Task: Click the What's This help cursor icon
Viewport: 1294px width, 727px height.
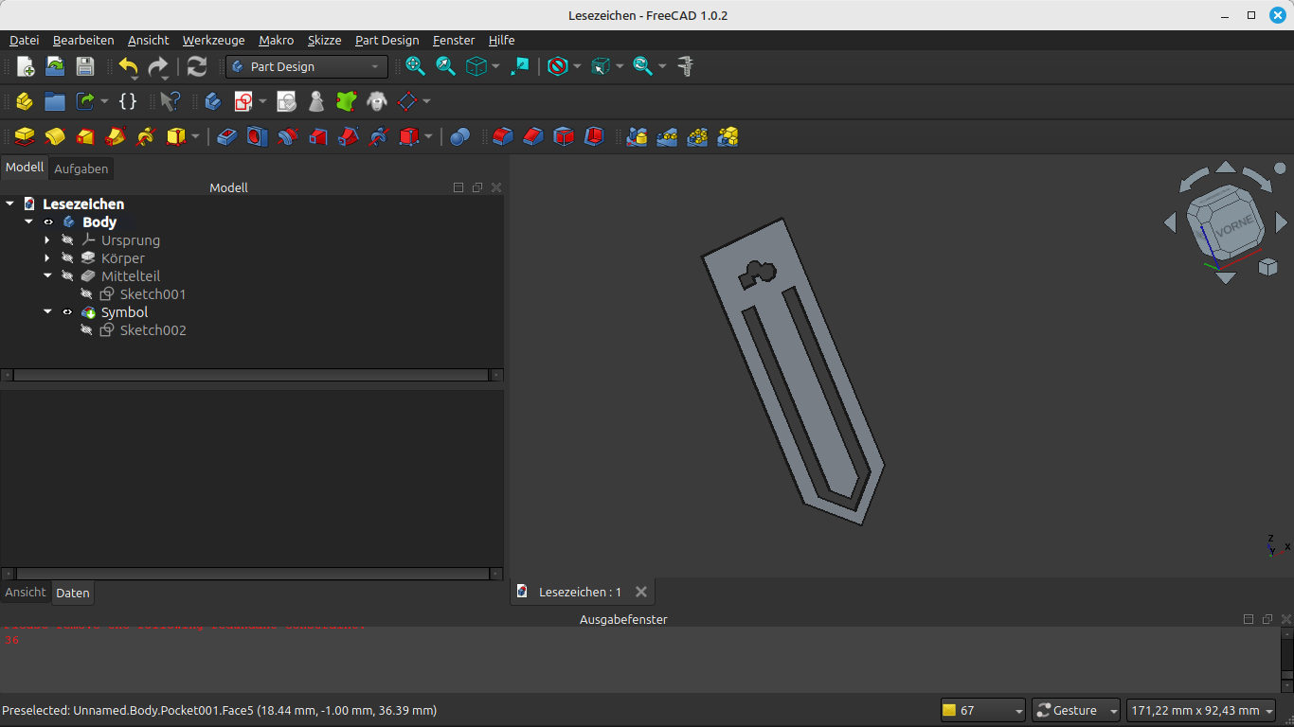Action: point(171,101)
